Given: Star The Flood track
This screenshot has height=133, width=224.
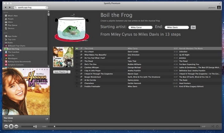Looking at the screenshot, I should click(x=77, y=61).
